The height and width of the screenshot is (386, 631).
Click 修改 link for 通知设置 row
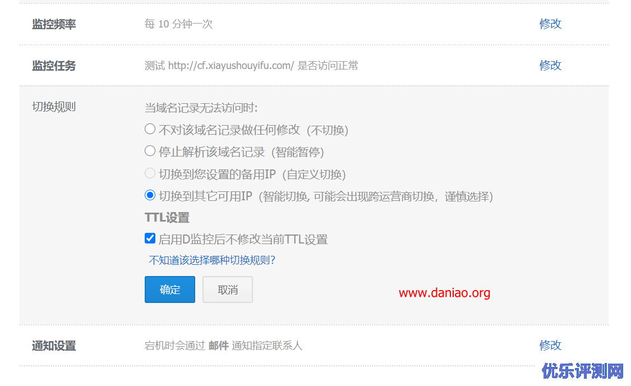coord(550,346)
